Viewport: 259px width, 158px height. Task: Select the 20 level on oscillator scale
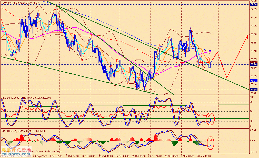tap(251, 121)
